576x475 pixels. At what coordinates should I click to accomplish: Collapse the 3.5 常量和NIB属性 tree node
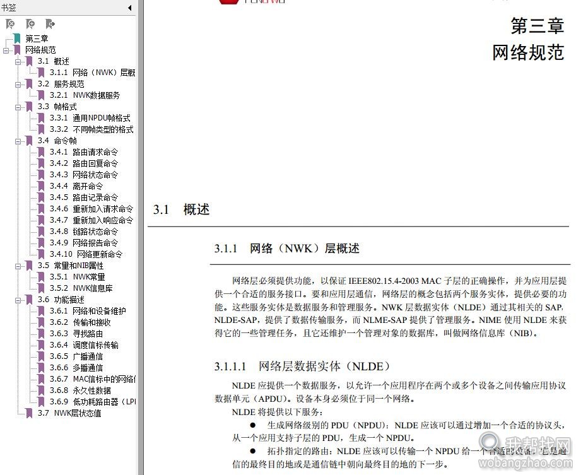click(x=18, y=266)
